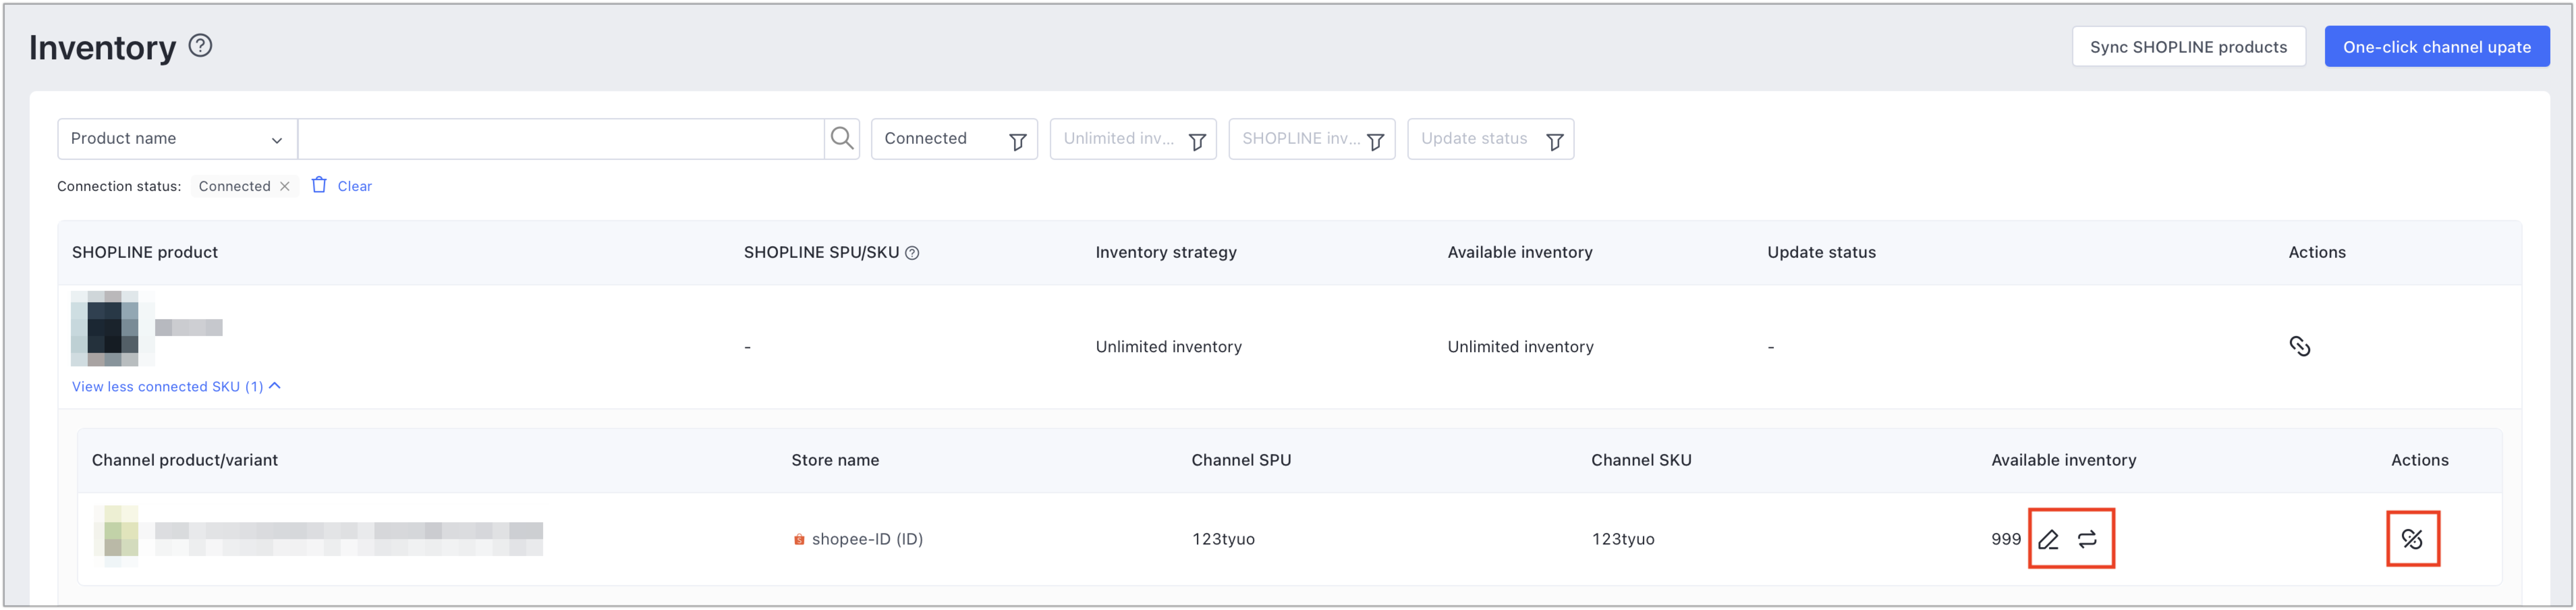Viewport: 2576px width, 610px height.
Task: Click the Channel product/variant column header
Action: coord(185,461)
